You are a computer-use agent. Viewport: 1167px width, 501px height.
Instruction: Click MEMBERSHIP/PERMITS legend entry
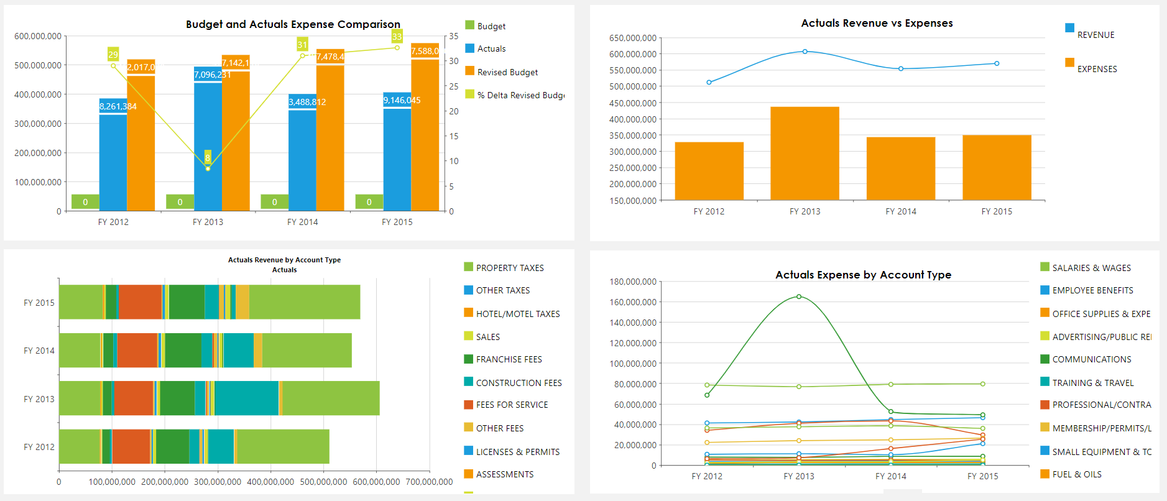[x=1096, y=428]
